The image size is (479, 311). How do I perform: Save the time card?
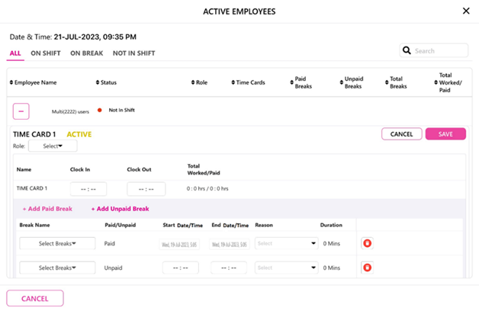(x=445, y=133)
